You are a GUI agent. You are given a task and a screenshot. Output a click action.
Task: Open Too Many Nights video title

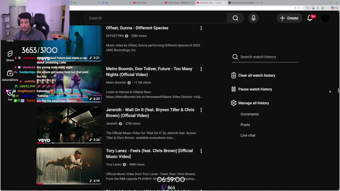pyautogui.click(x=149, y=72)
